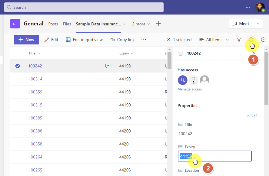Switch to the Files tab
The height and width of the screenshot is (176, 269).
(x=67, y=24)
